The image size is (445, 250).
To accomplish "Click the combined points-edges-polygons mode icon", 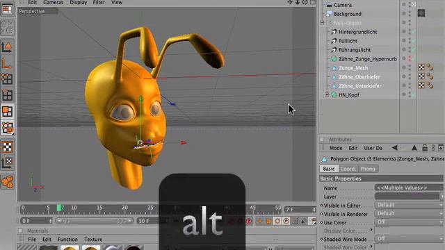I will click(8, 128).
